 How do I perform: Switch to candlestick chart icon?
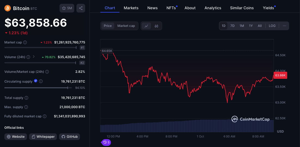click(156, 26)
